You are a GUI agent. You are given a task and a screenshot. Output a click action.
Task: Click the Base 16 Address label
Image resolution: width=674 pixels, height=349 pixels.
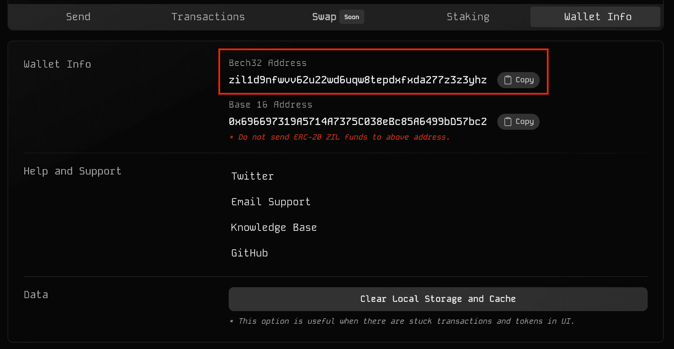(x=270, y=104)
